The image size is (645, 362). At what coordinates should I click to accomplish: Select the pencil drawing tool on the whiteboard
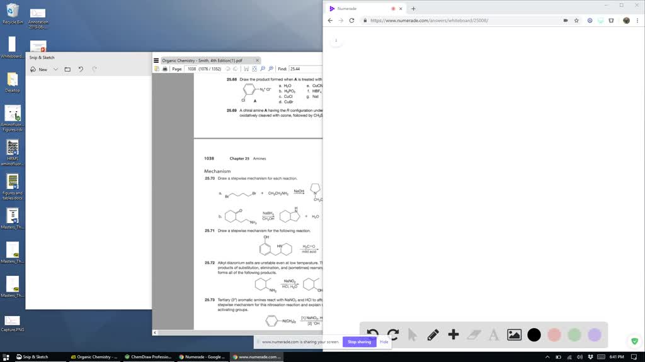[x=433, y=335]
